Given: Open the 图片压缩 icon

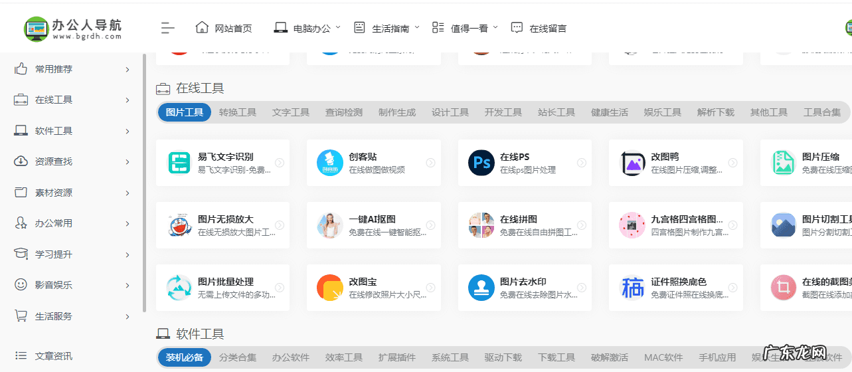Looking at the screenshot, I should pyautogui.click(x=784, y=163).
